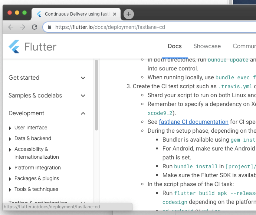This screenshot has height=215, width=256.
Task: Click the 'bundle exec' code text
Action: tap(233, 77)
